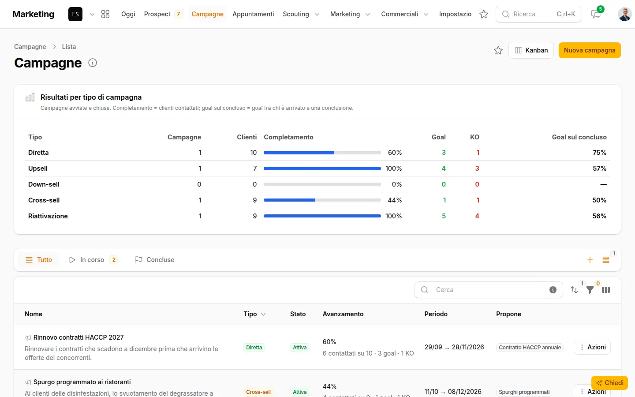Image resolution: width=635 pixels, height=397 pixels.
Task: Click the info icon beside the Campagne title
Action: (x=93, y=63)
